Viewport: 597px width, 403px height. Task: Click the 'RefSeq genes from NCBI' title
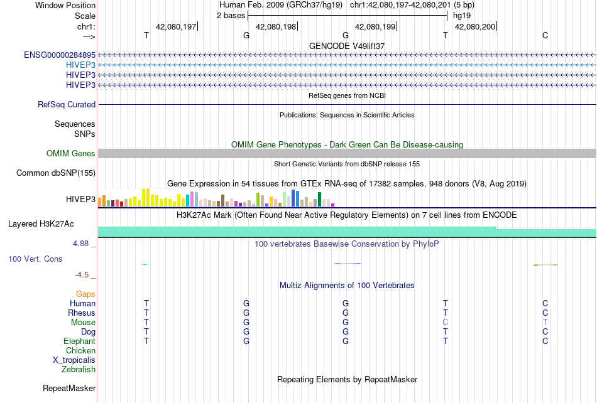point(347,95)
